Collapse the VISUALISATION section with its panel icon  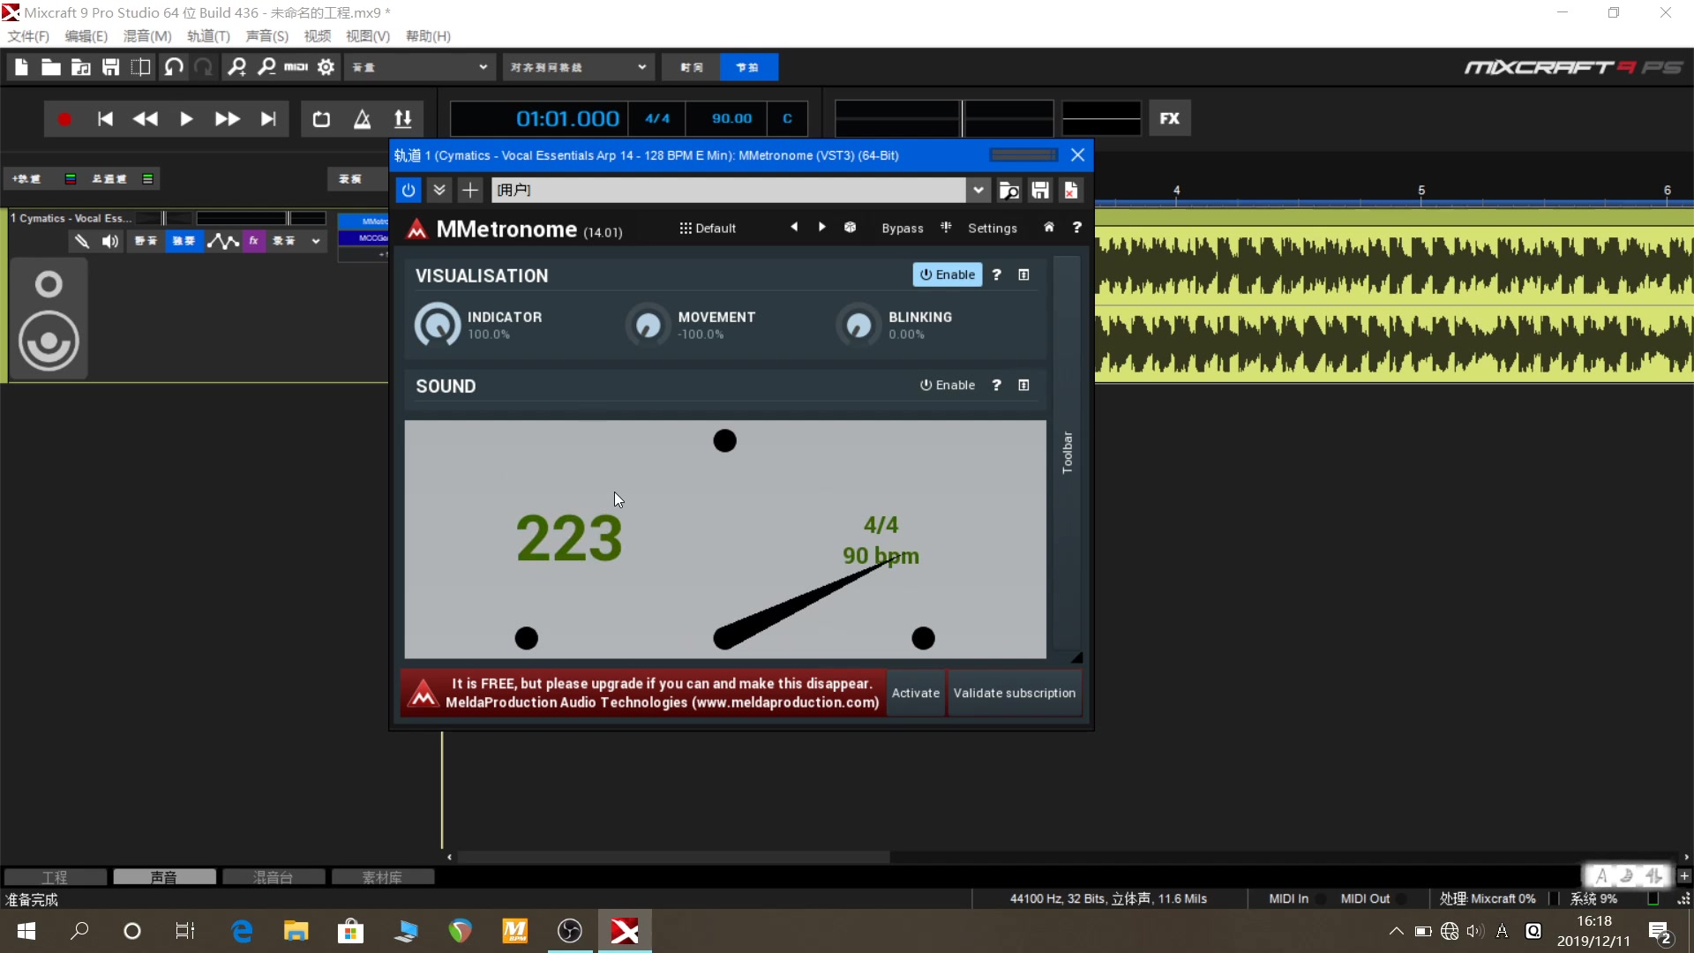[1023, 274]
